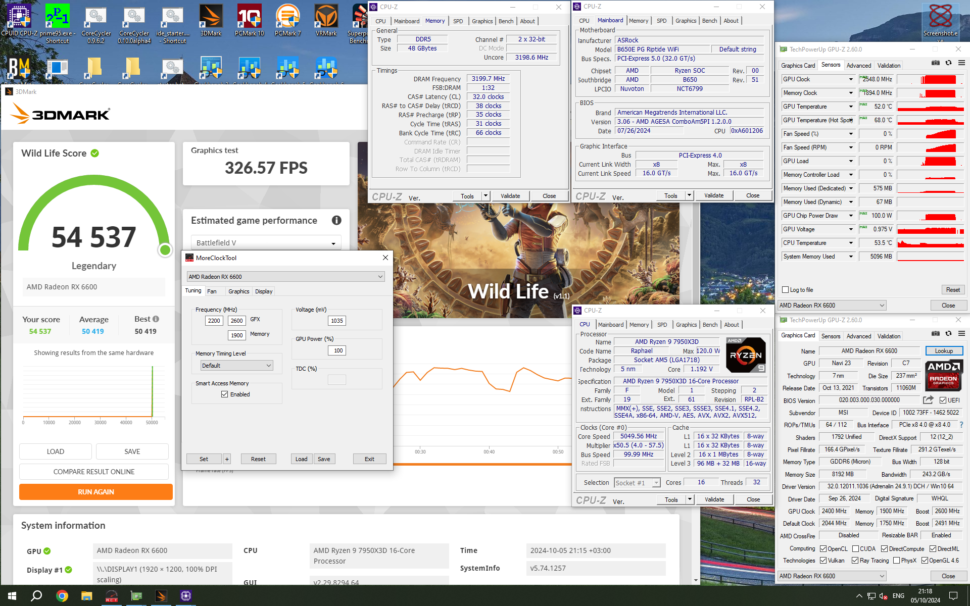Open the MoreClockTool GPU selector dropdown
Screen dimensions: 970x606
pyautogui.click(x=285, y=277)
